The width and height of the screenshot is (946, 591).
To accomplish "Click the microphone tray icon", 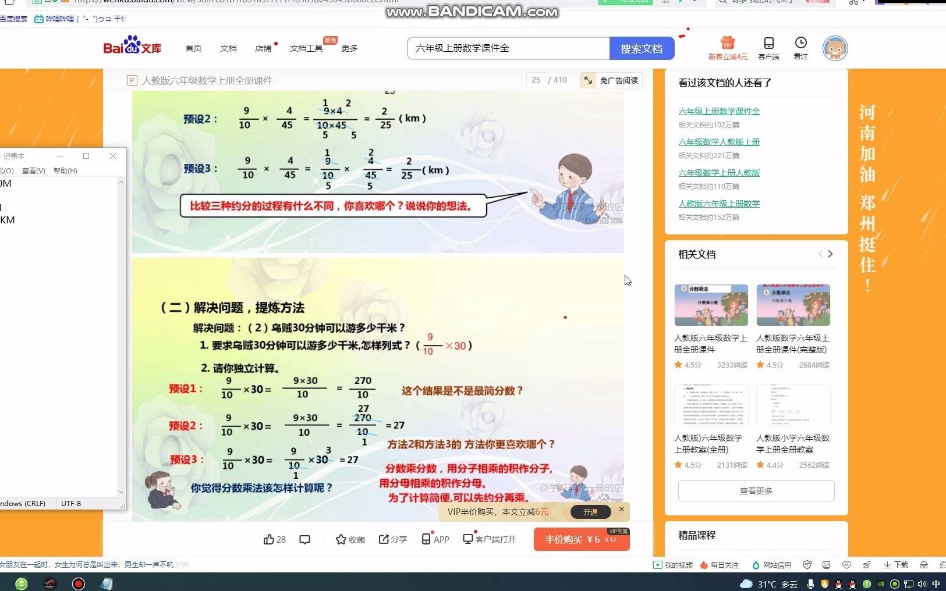I will [x=810, y=584].
